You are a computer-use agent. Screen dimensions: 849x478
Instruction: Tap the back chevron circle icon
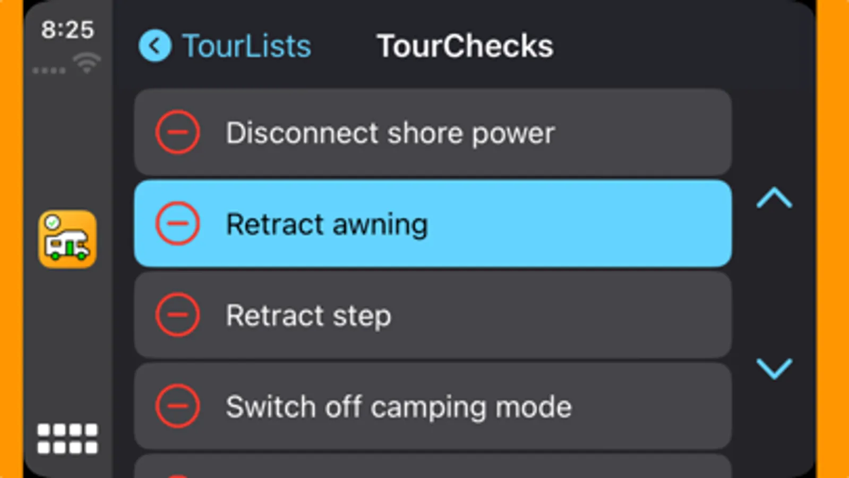coord(155,46)
